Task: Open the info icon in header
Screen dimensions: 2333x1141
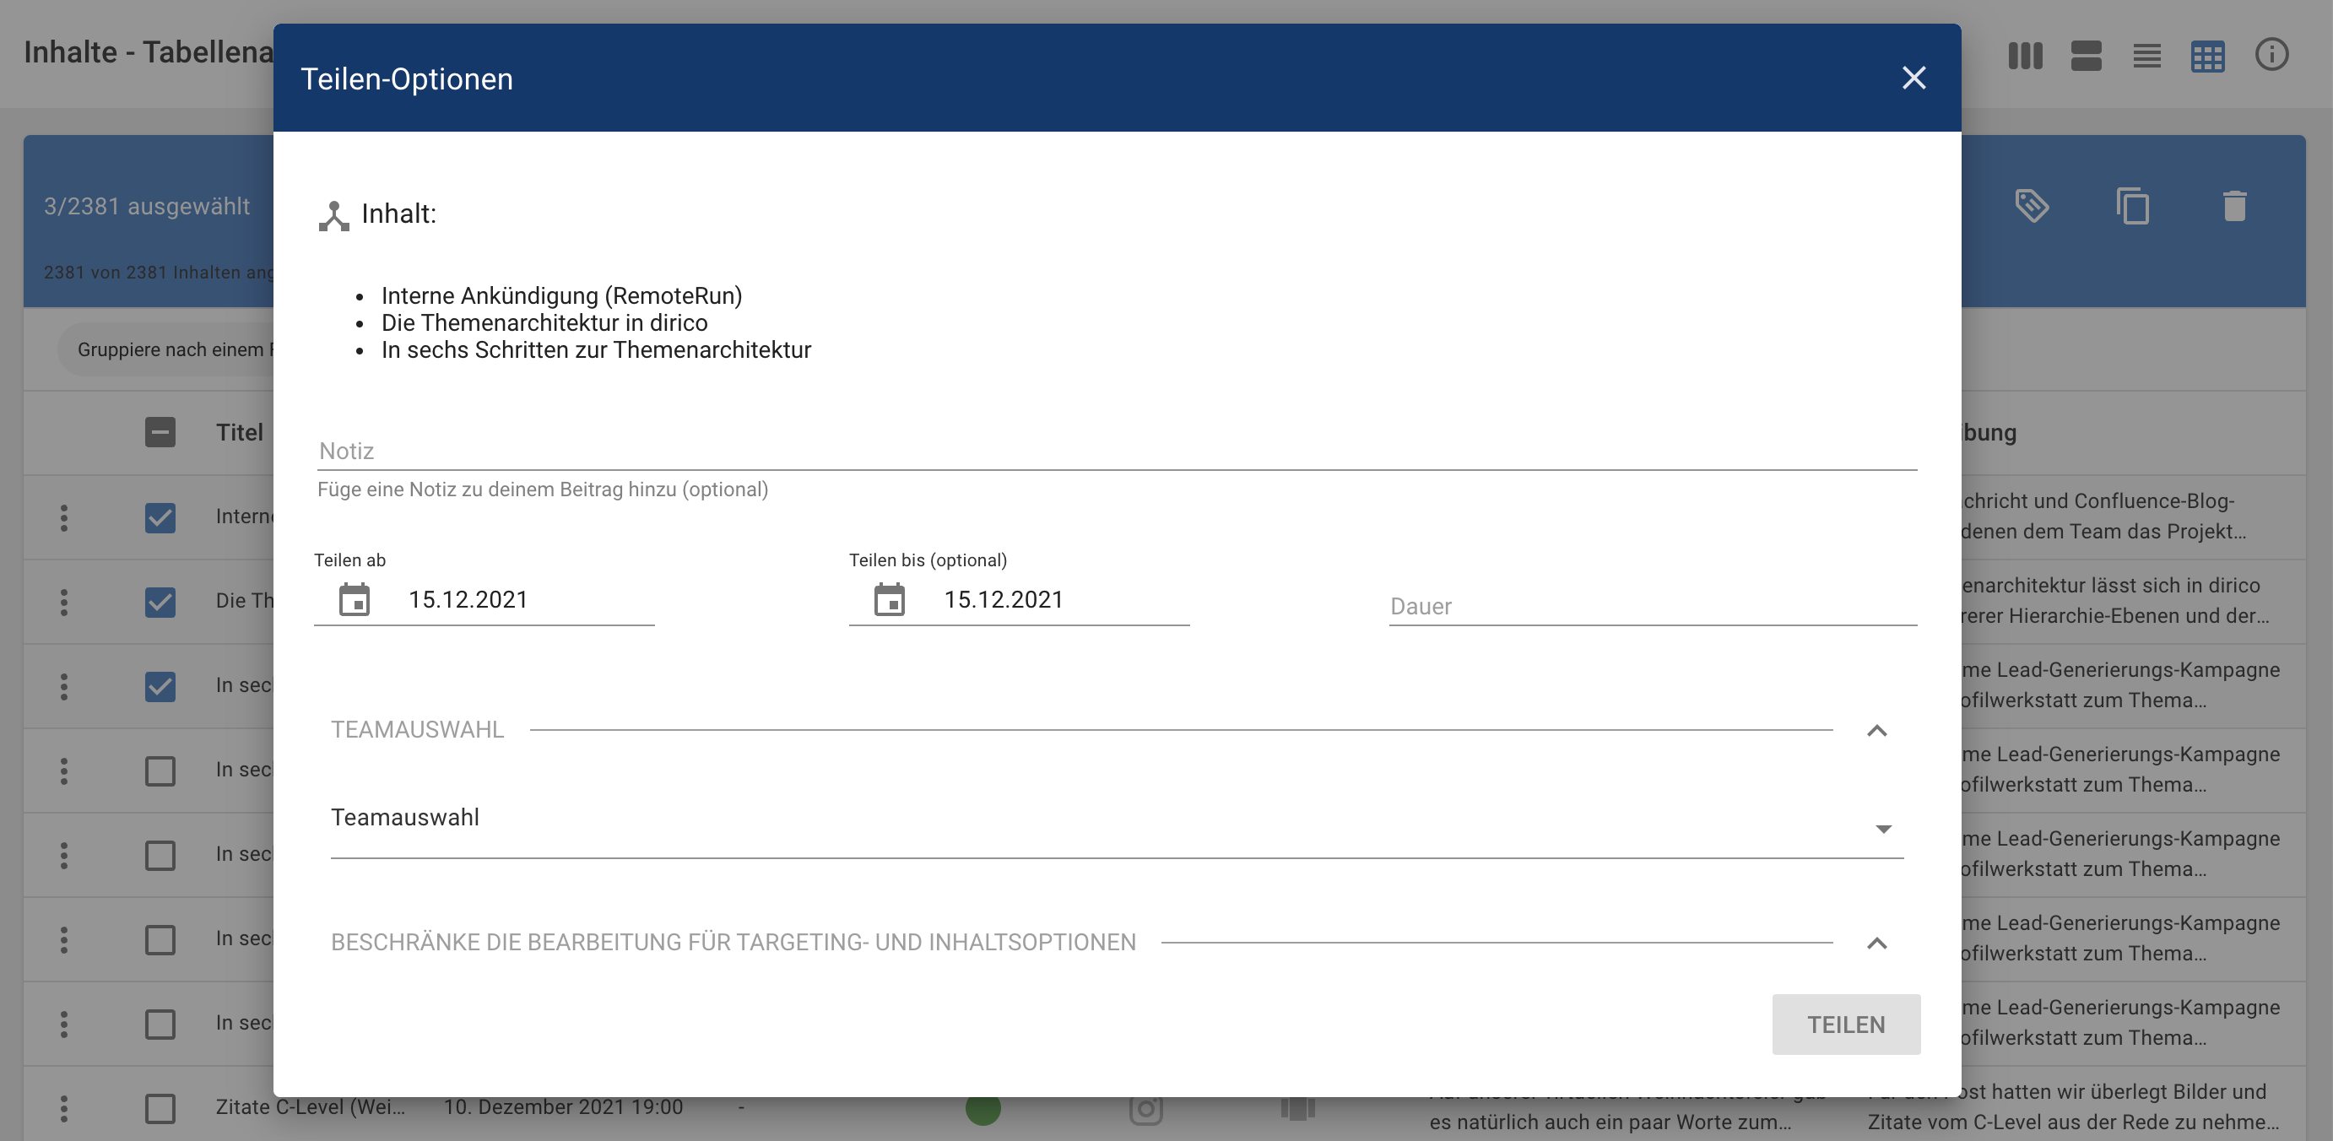Action: pos(2271,54)
